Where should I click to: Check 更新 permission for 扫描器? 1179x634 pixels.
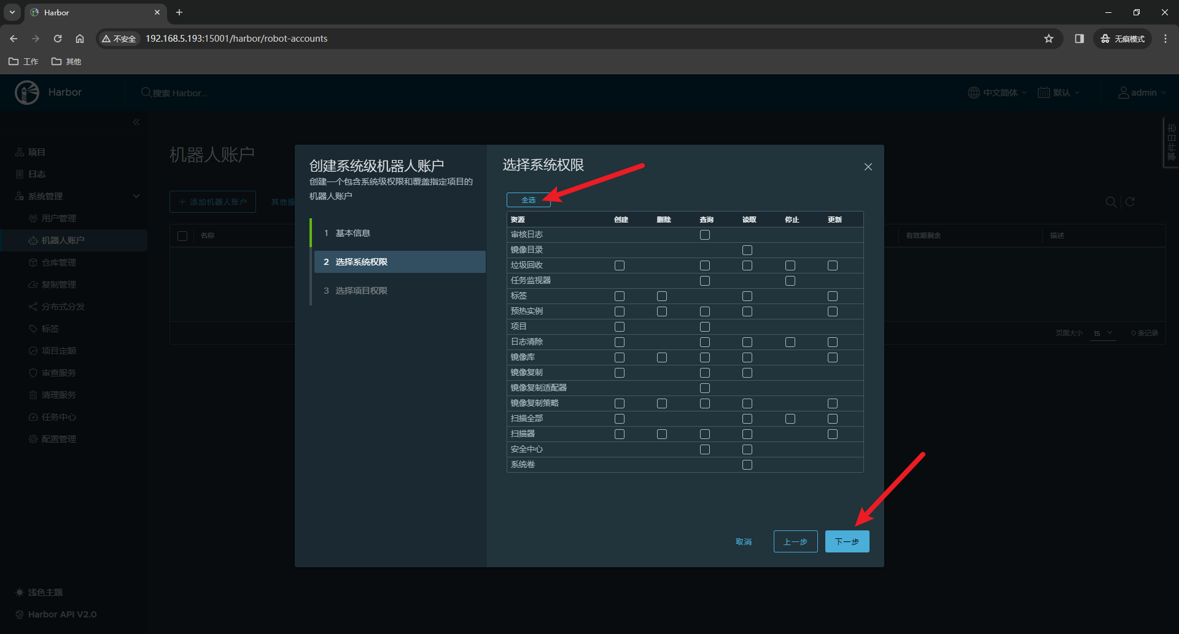833,434
